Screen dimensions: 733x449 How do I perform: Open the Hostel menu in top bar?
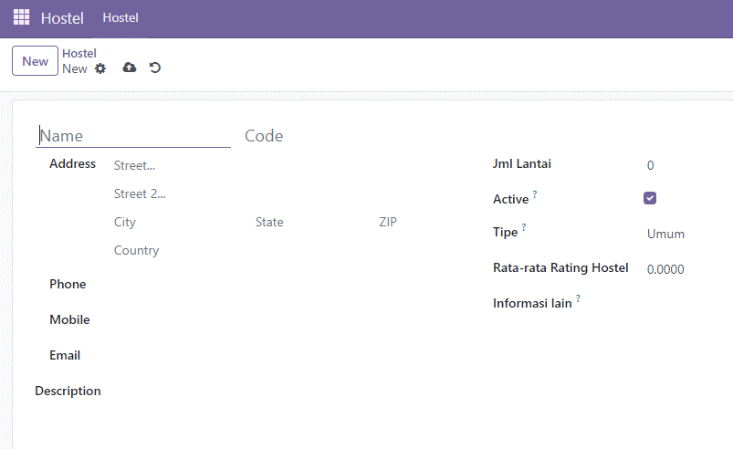(x=120, y=17)
